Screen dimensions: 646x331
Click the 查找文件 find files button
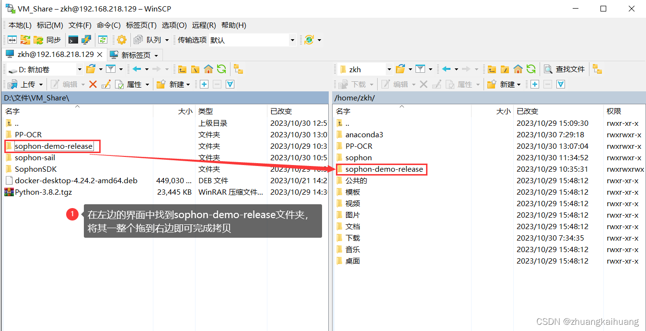click(x=564, y=69)
